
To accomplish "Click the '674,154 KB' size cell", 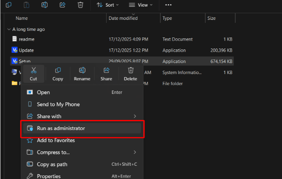I will pos(221,62).
